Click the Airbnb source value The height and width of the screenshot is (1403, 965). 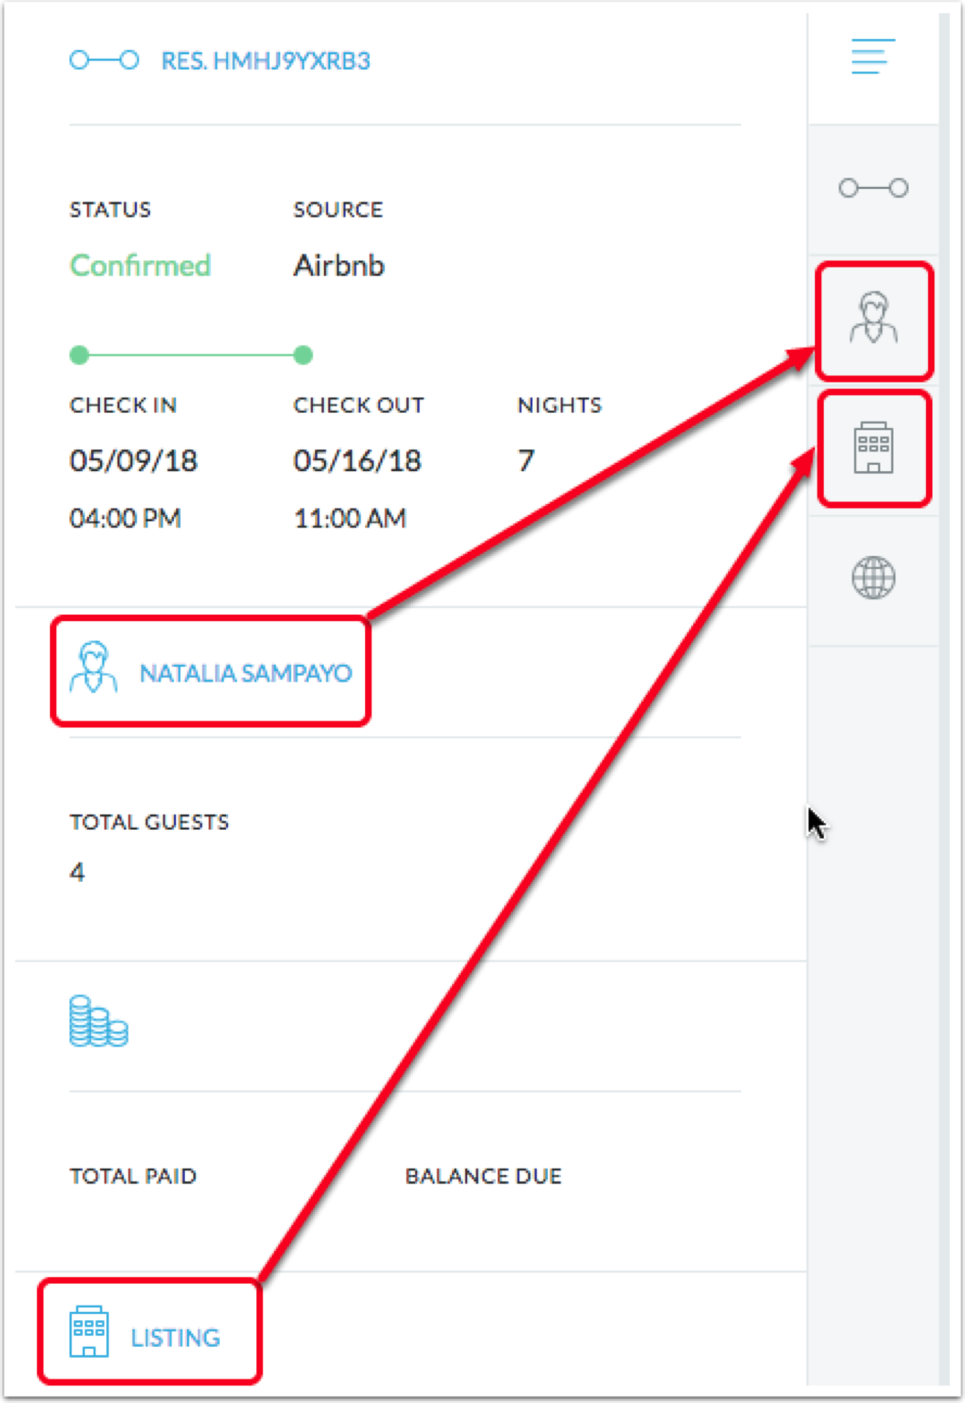click(339, 265)
